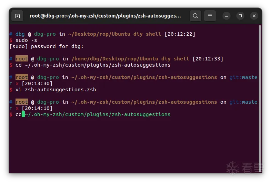Click 'git:maste' in the 20:14:10 prompt
This screenshot has height=183, width=271.
coord(243,102)
